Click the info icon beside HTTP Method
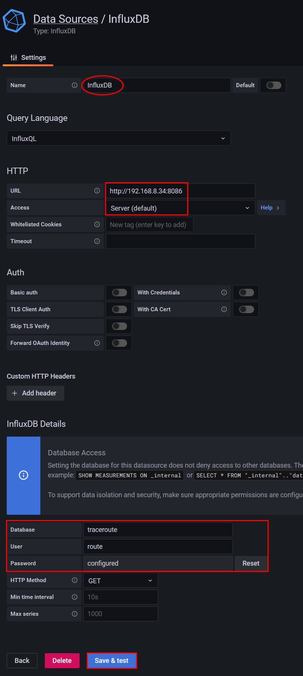The height and width of the screenshot is (676, 303). coord(75,580)
